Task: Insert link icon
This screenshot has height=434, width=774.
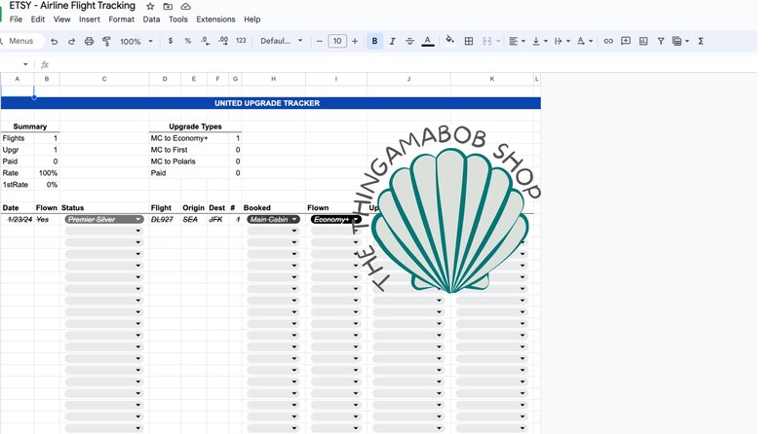Action: pyautogui.click(x=608, y=42)
